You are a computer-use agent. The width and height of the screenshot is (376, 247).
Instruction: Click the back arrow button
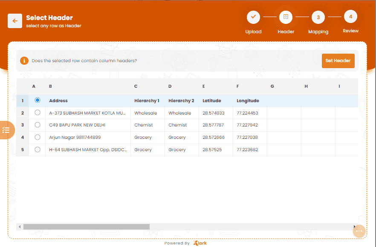14,20
